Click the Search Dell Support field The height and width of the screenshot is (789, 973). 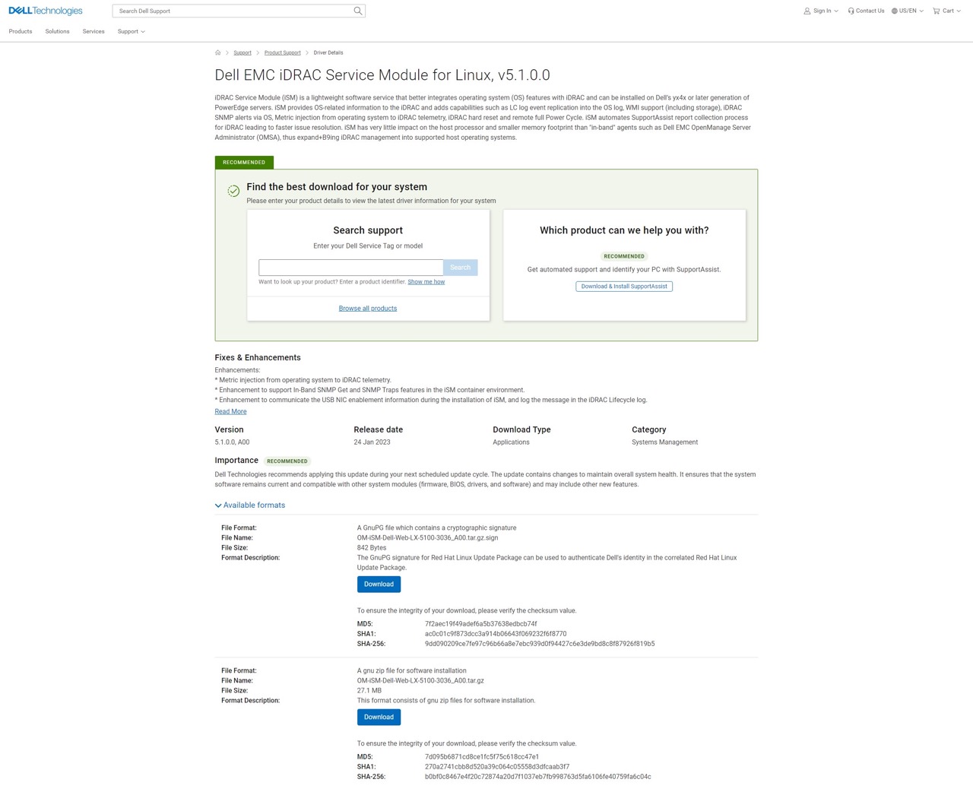click(x=234, y=11)
